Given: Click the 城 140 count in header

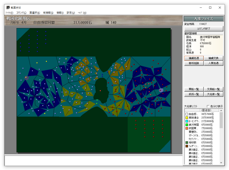Looking at the screenshot, I should pos(111,23).
